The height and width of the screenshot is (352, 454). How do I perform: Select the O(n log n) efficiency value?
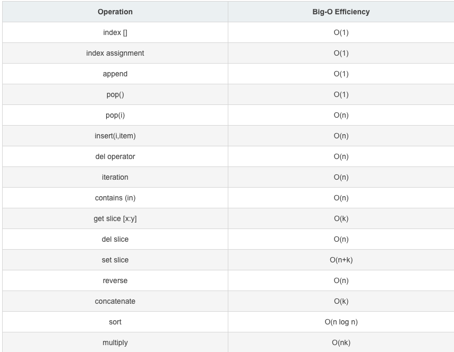341,322
